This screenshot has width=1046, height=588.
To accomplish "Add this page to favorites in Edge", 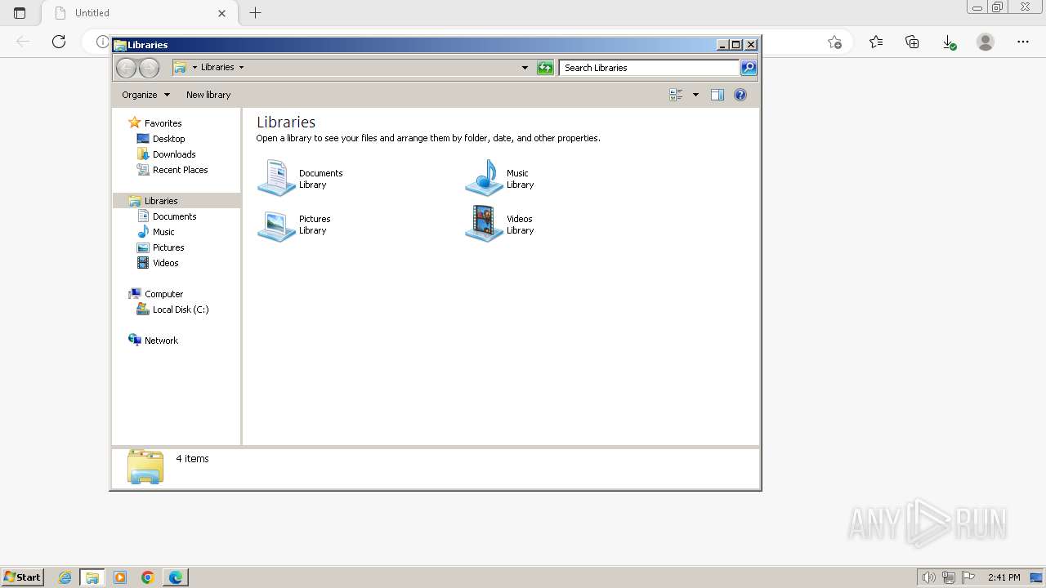I will click(834, 42).
